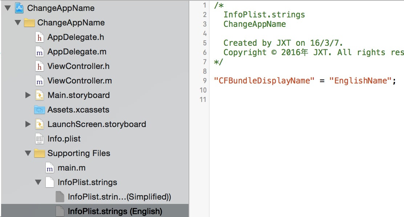
Task: Select main.m in Supporting Files
Action: click(x=71, y=168)
